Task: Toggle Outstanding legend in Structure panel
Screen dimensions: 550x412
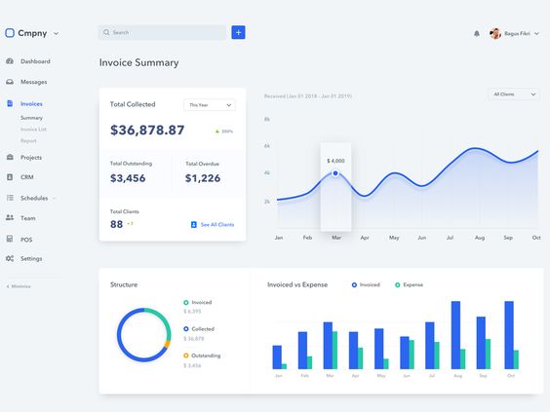Action: (202, 356)
